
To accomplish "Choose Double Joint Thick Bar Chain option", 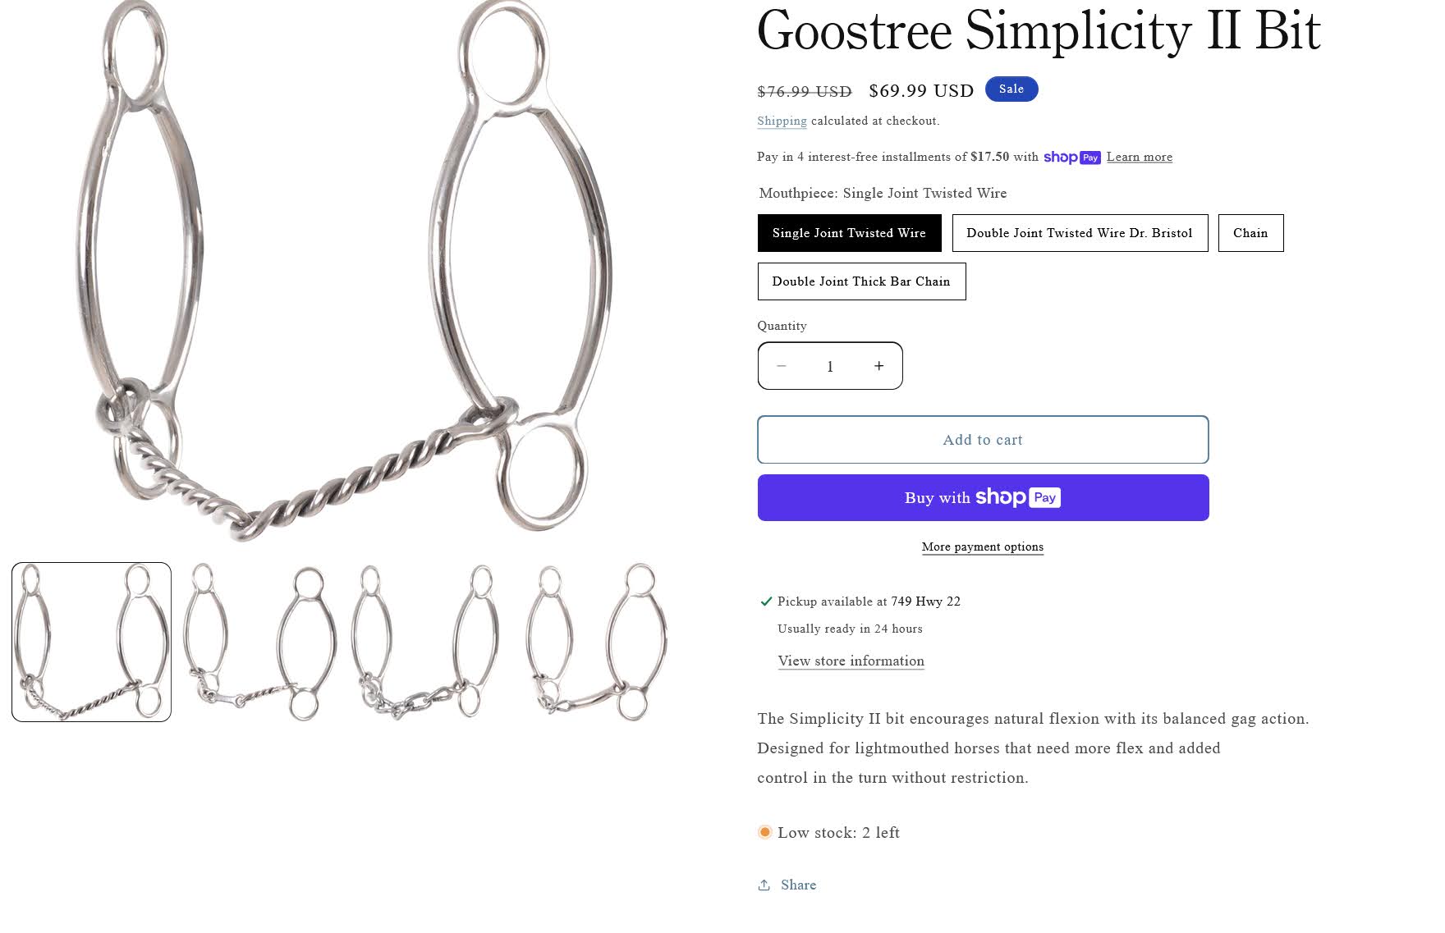I will click(x=861, y=281).
